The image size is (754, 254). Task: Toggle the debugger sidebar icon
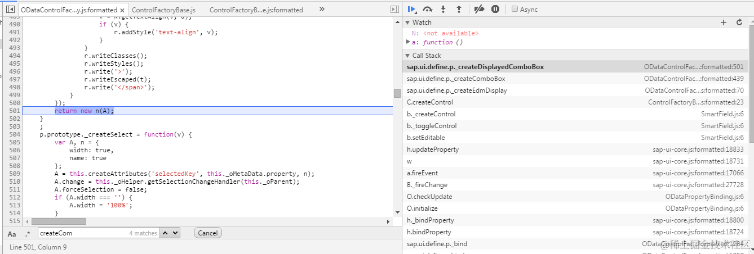point(394,10)
